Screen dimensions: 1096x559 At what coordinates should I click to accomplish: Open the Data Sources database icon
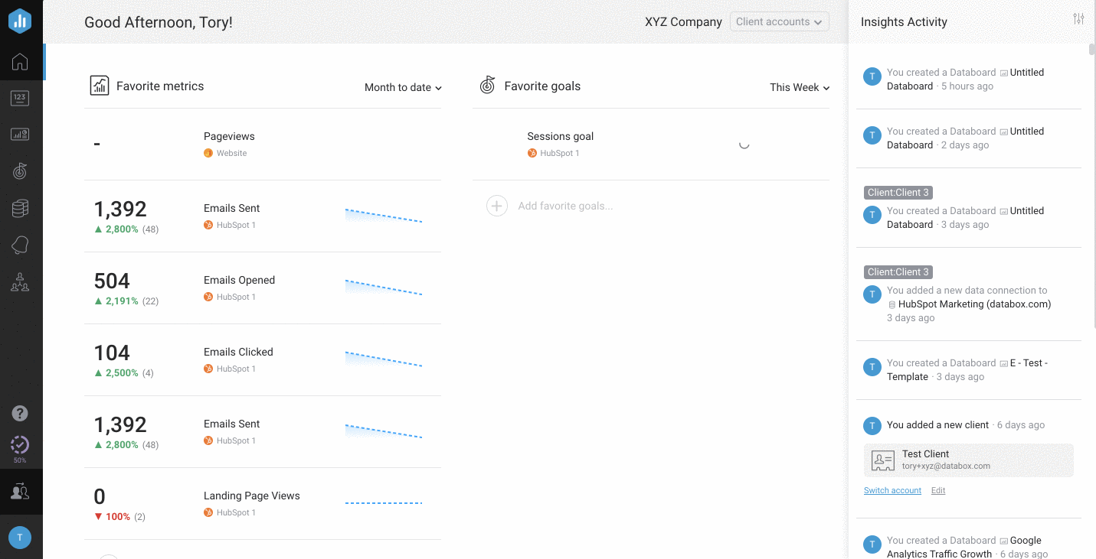click(21, 207)
